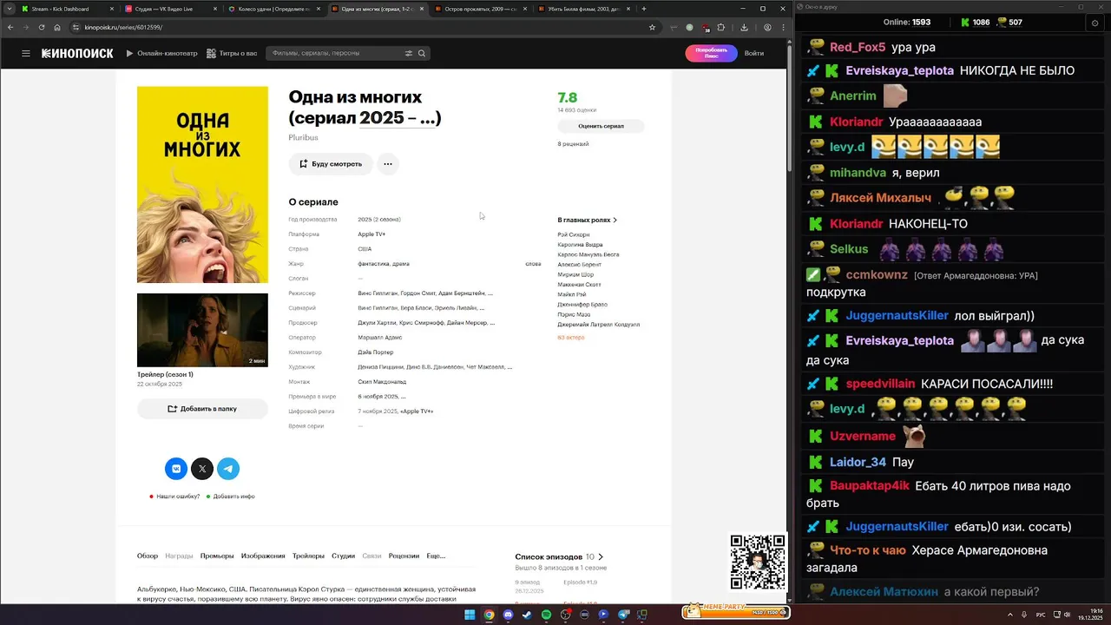Share the series via Telegram icon

pos(228,469)
